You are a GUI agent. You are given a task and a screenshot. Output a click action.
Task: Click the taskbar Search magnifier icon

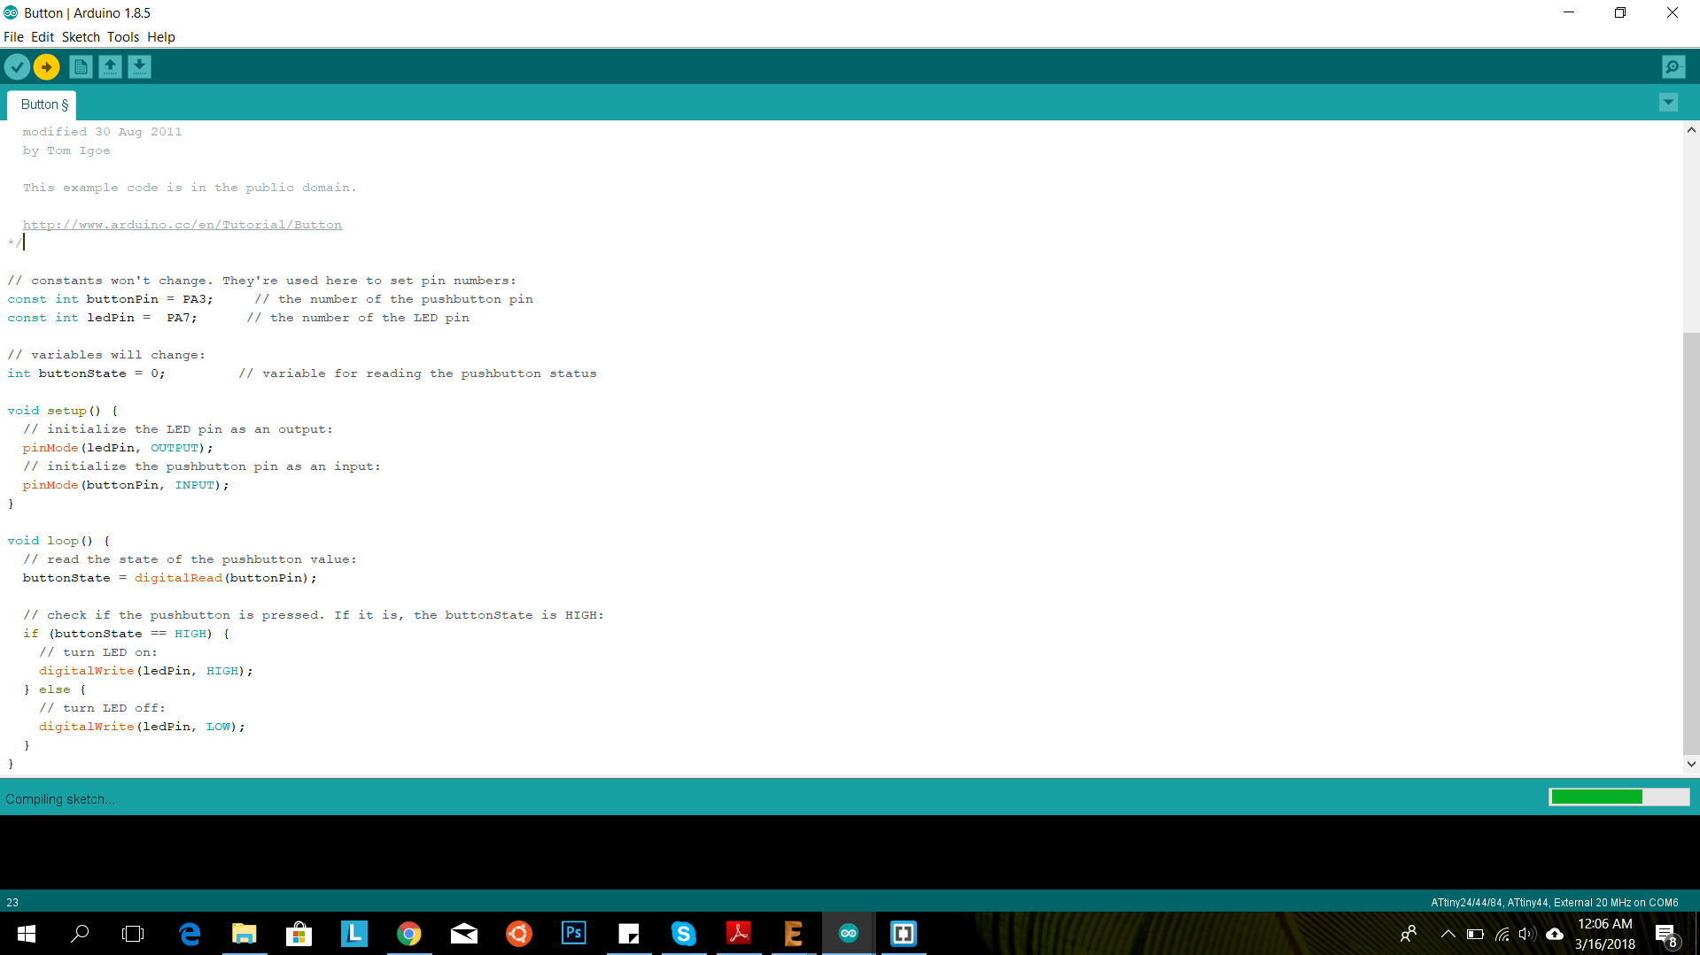(80, 934)
